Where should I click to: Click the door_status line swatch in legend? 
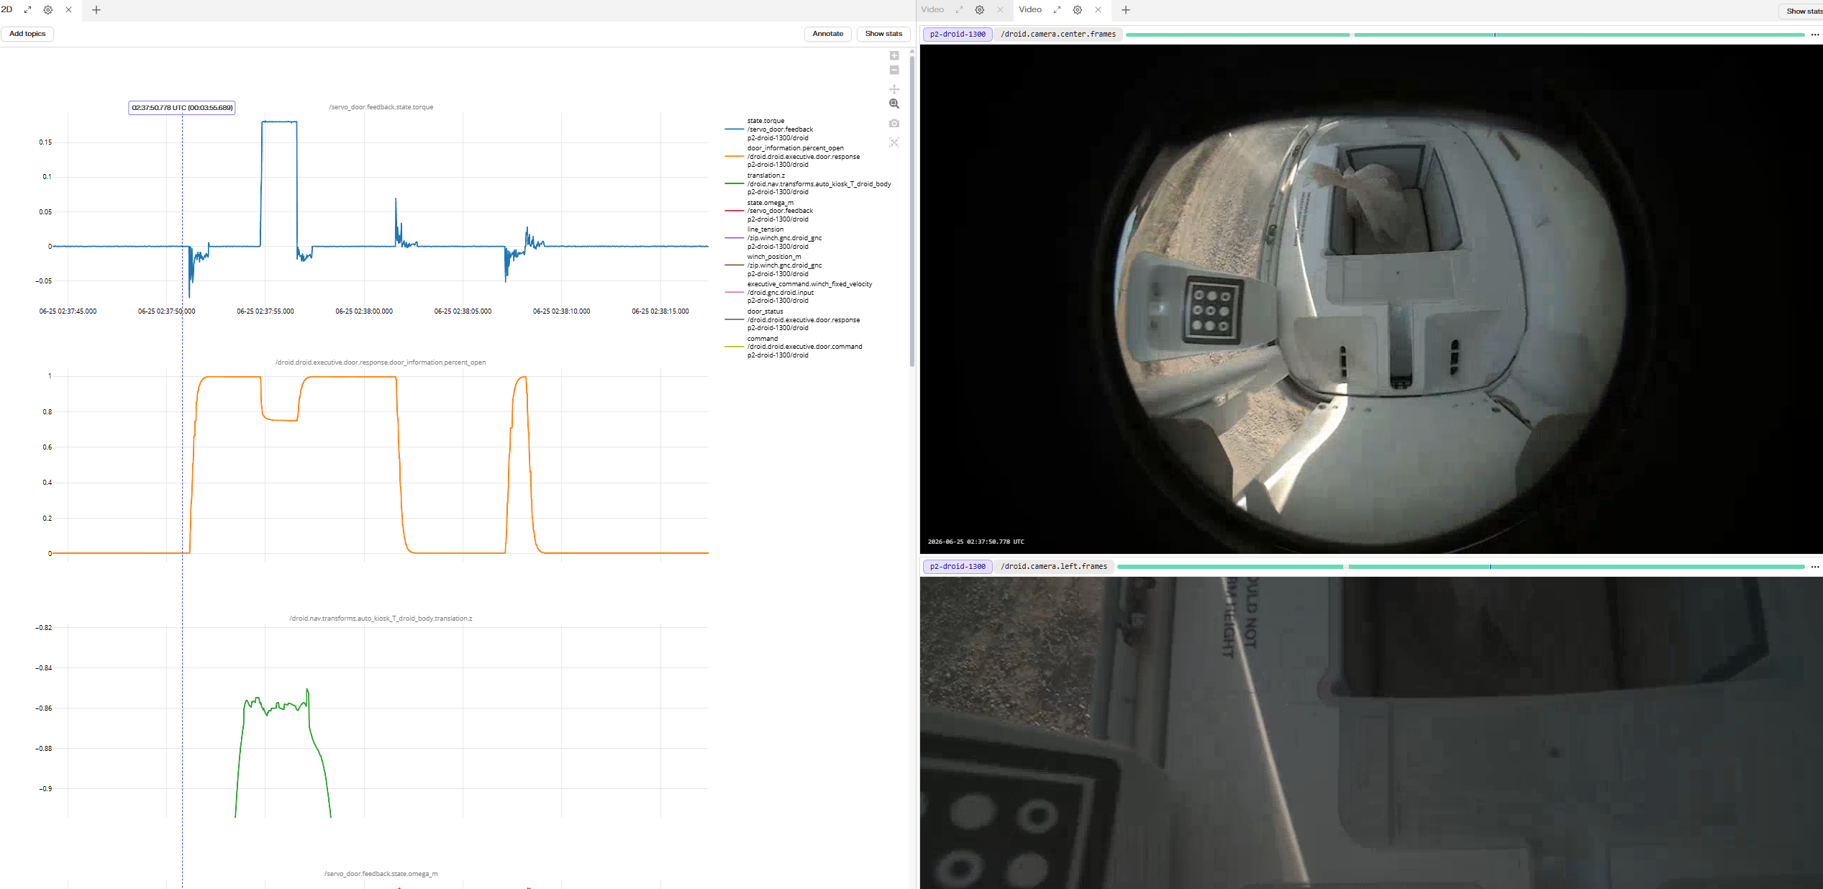(x=734, y=319)
